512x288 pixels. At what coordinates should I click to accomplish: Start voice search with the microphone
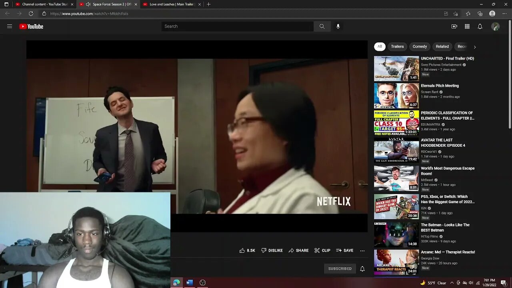(338, 26)
